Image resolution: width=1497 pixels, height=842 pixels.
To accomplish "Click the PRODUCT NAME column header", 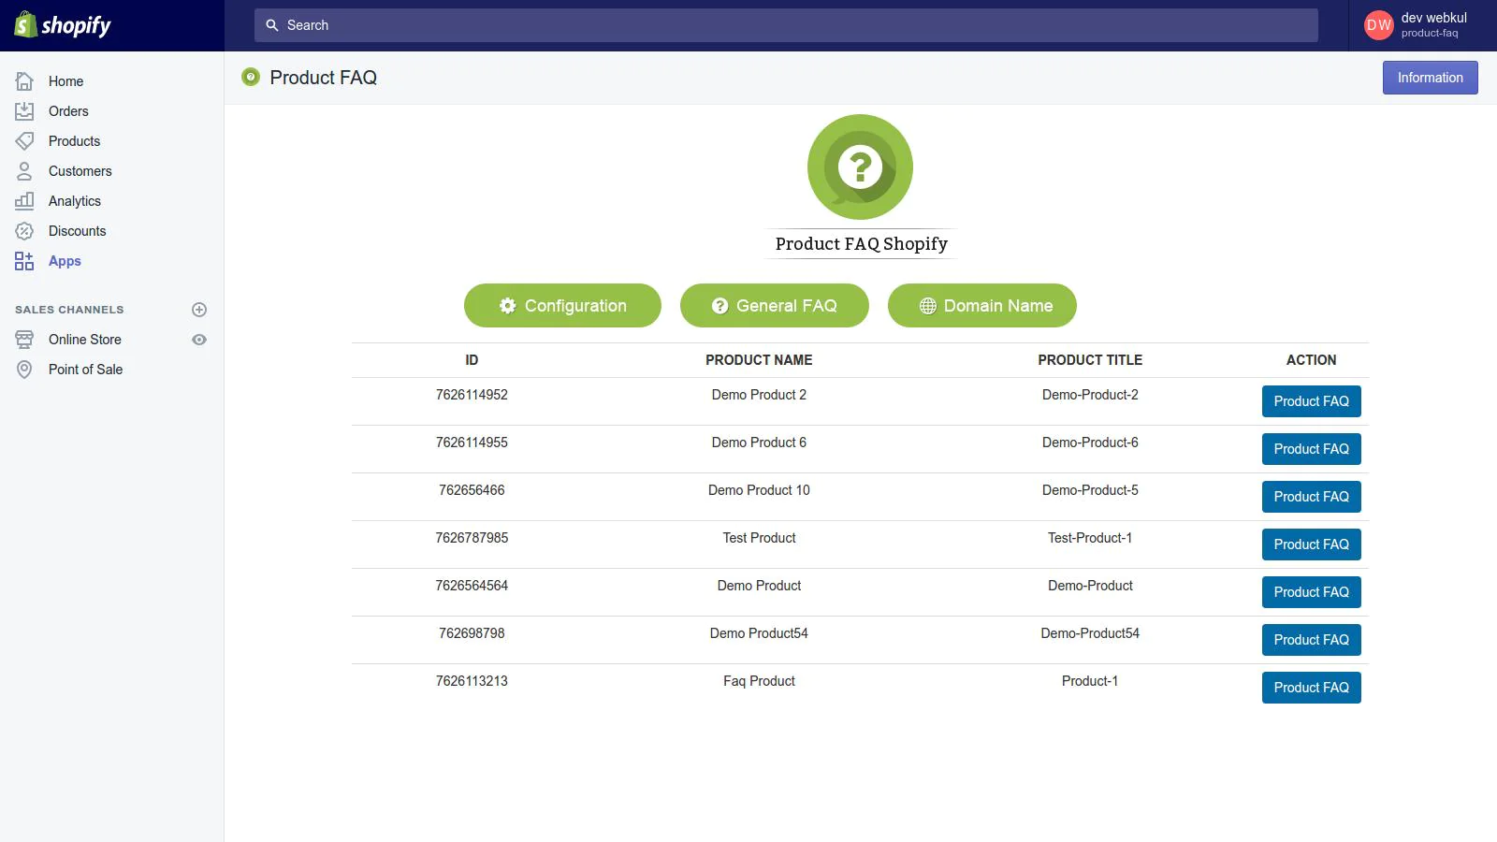I will click(x=759, y=360).
